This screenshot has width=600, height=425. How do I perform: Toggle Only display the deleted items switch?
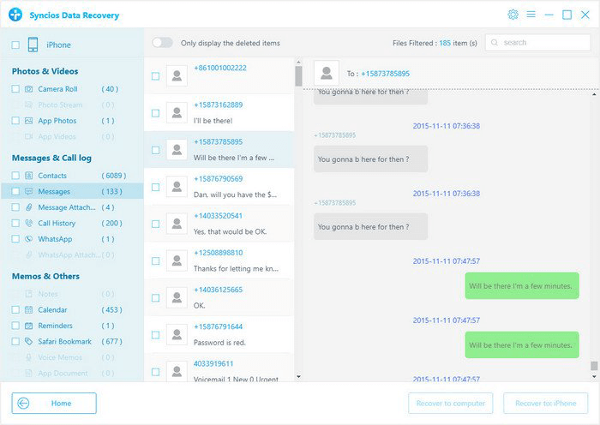pos(162,43)
